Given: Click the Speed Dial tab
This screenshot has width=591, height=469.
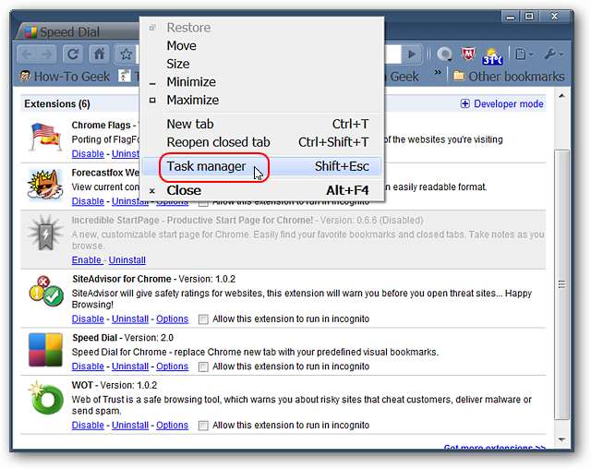Looking at the screenshot, I should (x=78, y=31).
